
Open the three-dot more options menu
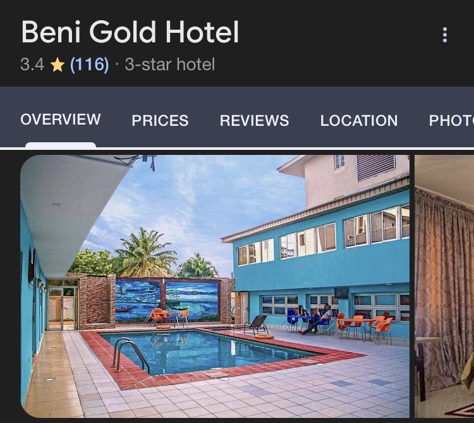(445, 35)
